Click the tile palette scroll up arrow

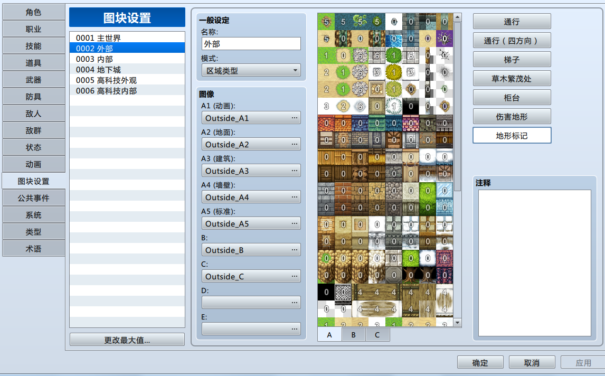click(x=457, y=17)
